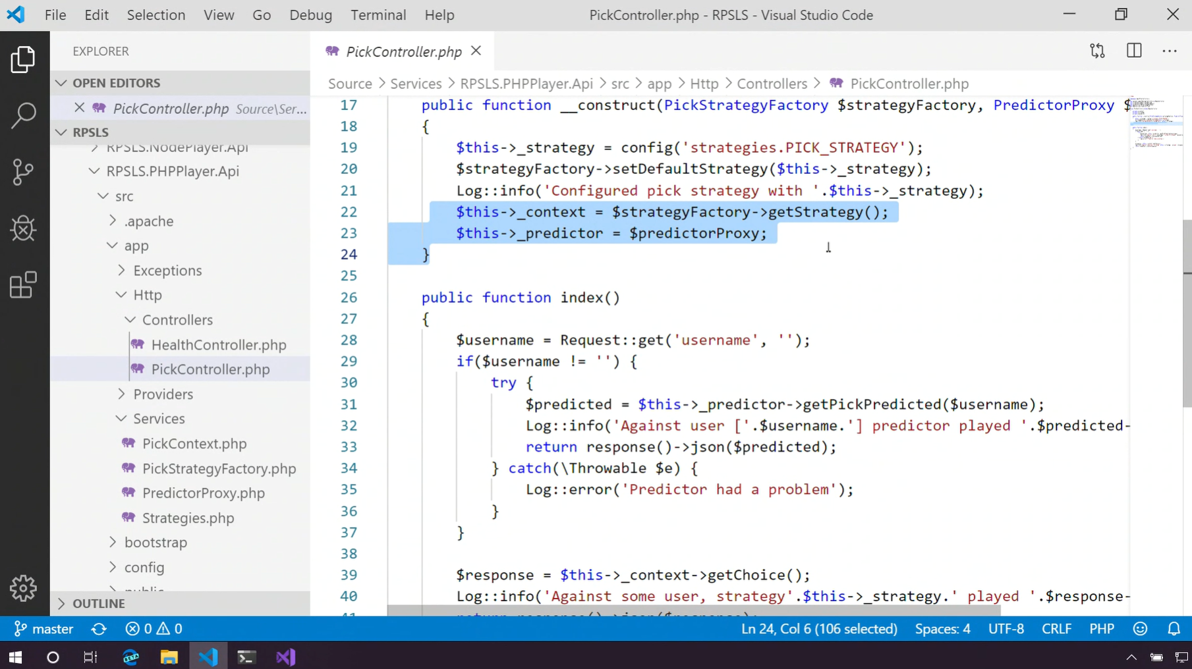
Task: Open the Extensions view
Action: [24, 285]
